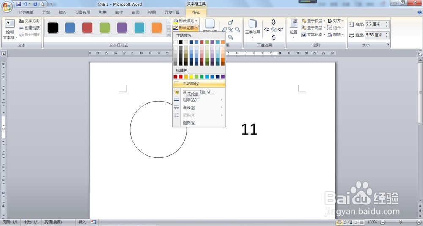The width and height of the screenshot is (423, 226).
Task: Click the 宽度 width input field
Action: [375, 35]
